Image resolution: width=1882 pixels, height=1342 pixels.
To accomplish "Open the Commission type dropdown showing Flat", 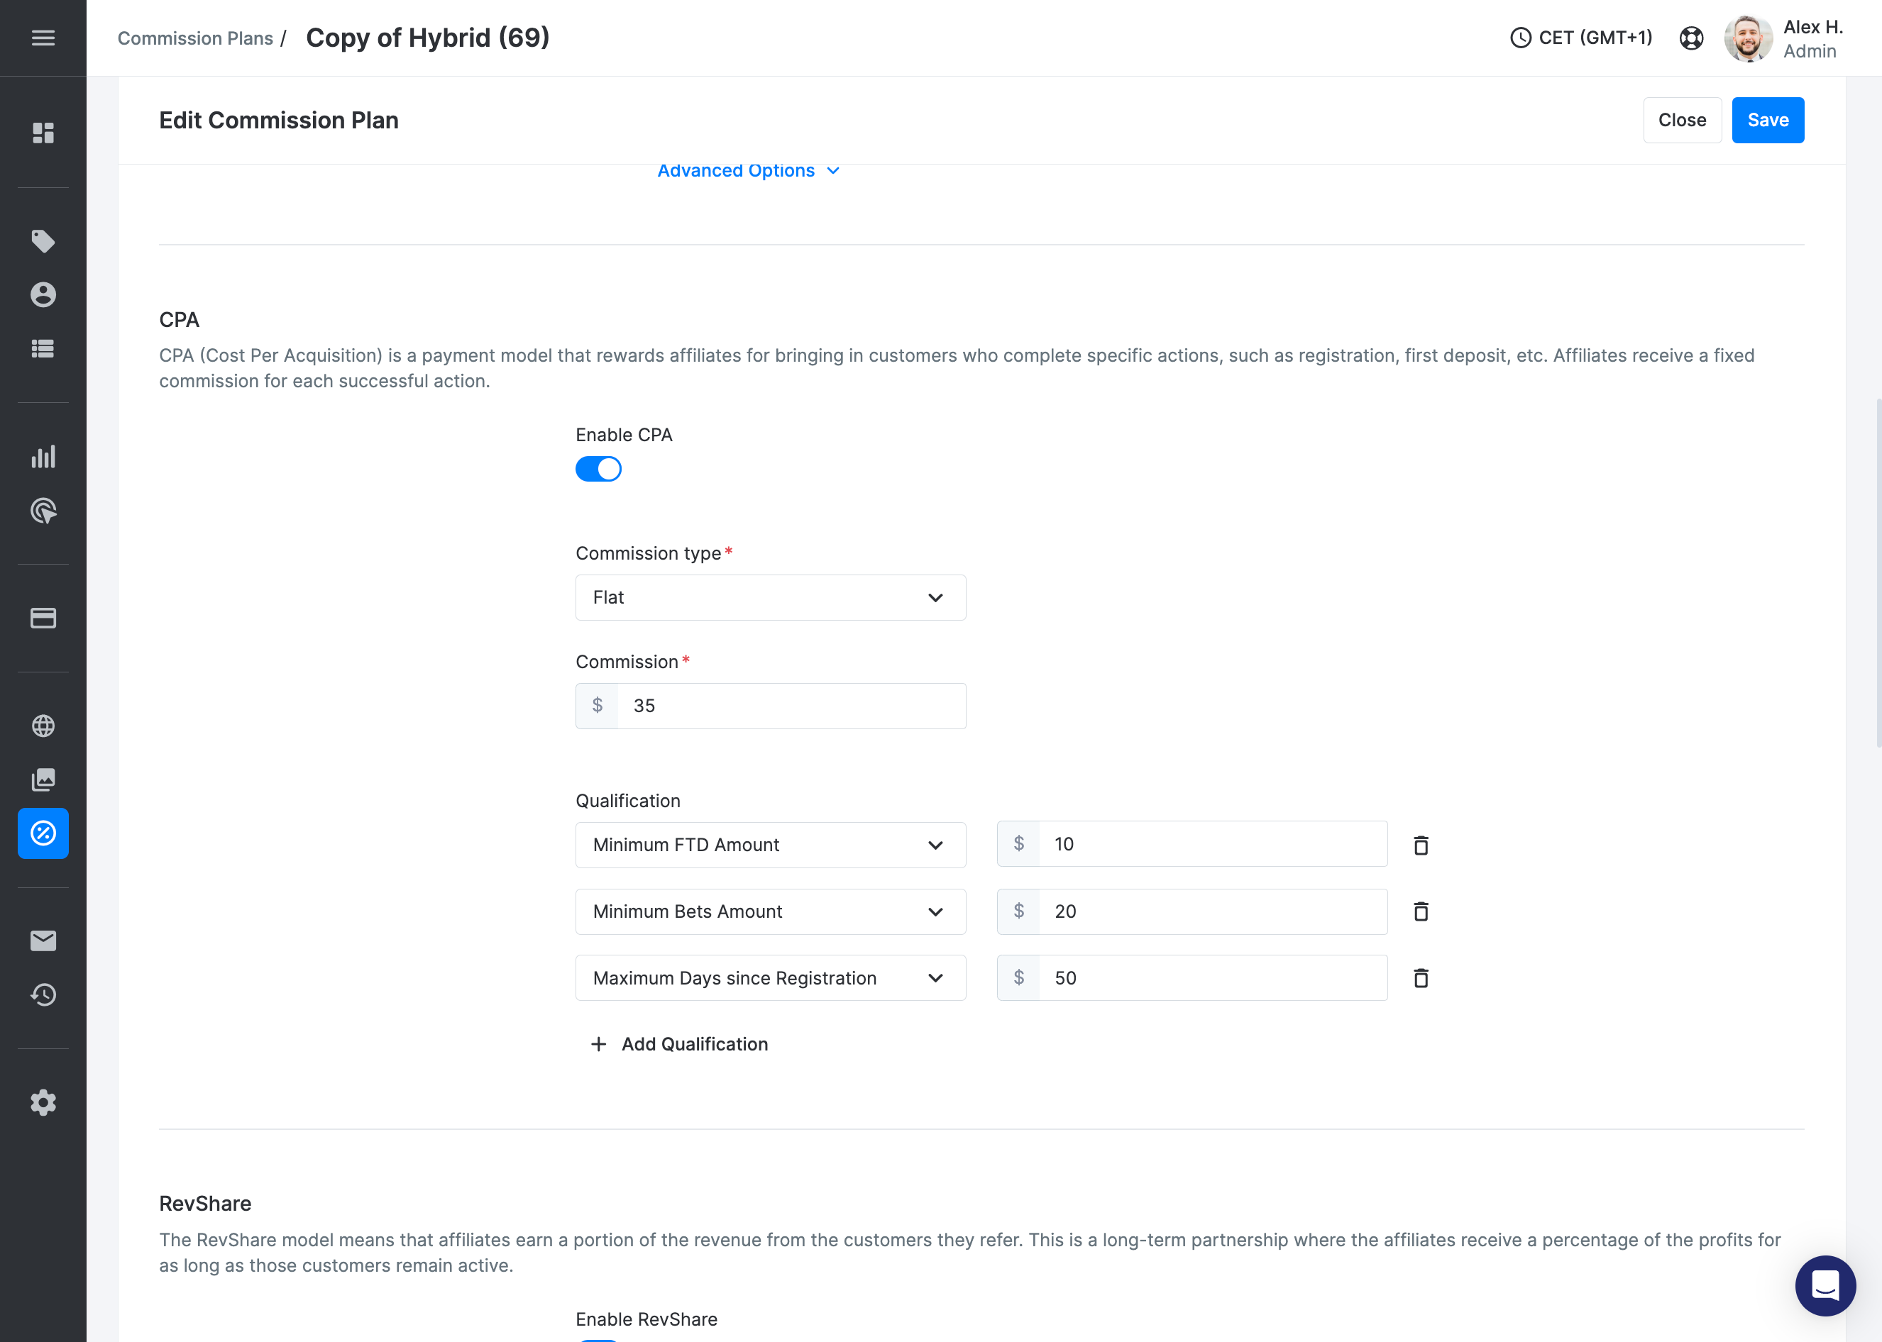I will [x=769, y=597].
